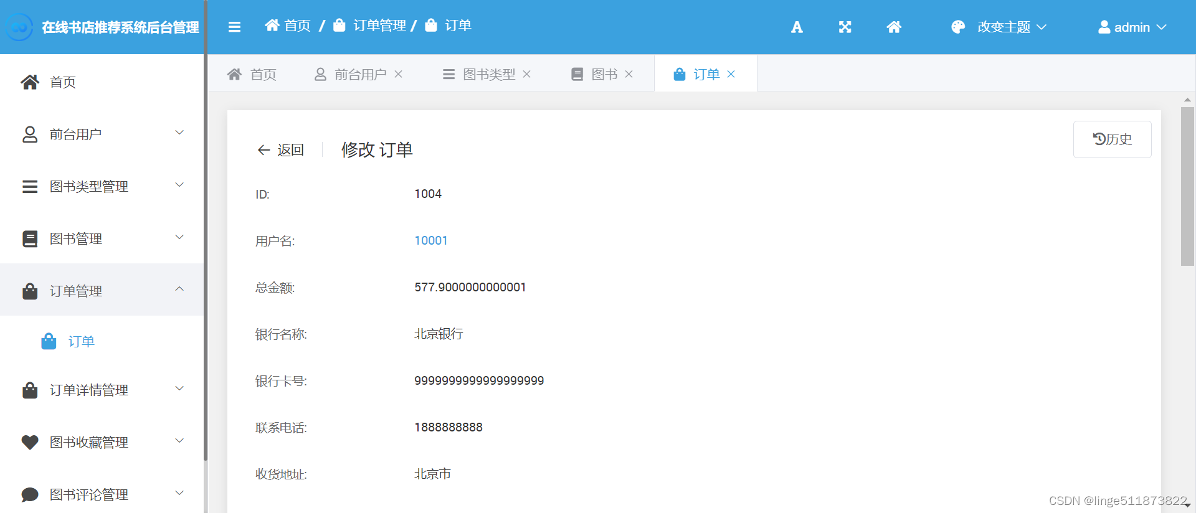
Task: Open the admin account dropdown
Action: 1132,27
